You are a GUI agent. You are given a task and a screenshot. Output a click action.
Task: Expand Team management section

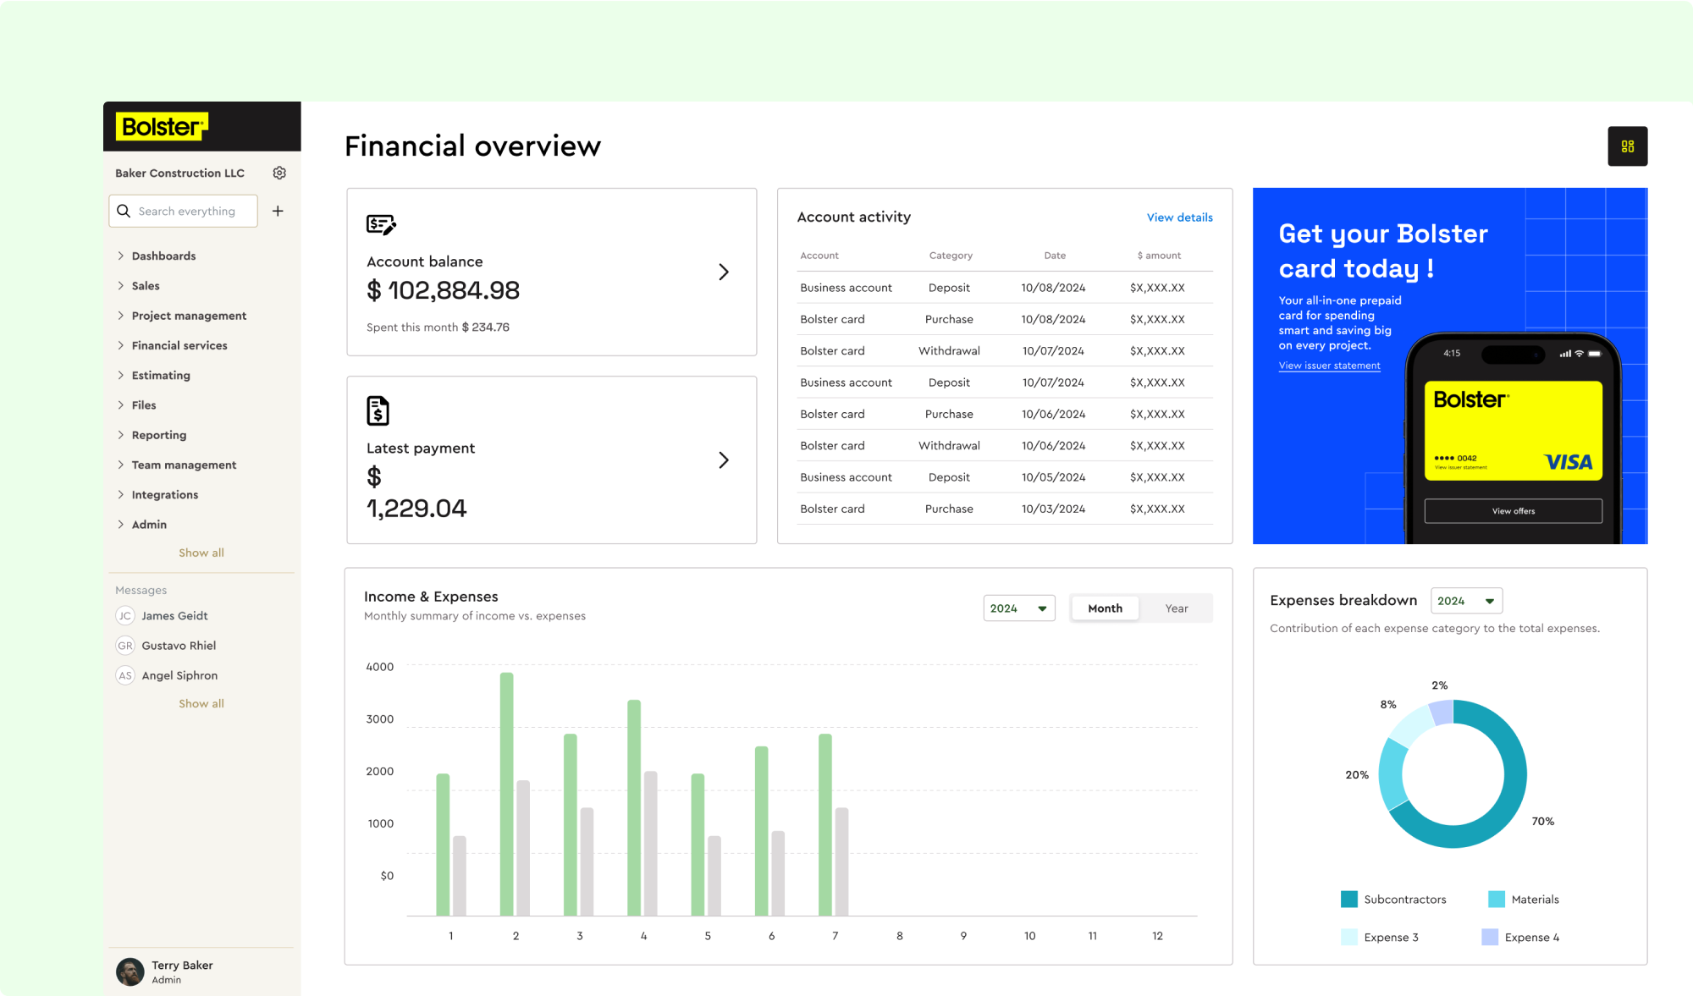(177, 465)
